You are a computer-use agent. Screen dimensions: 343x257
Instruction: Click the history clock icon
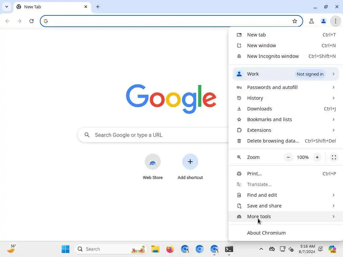(239, 98)
